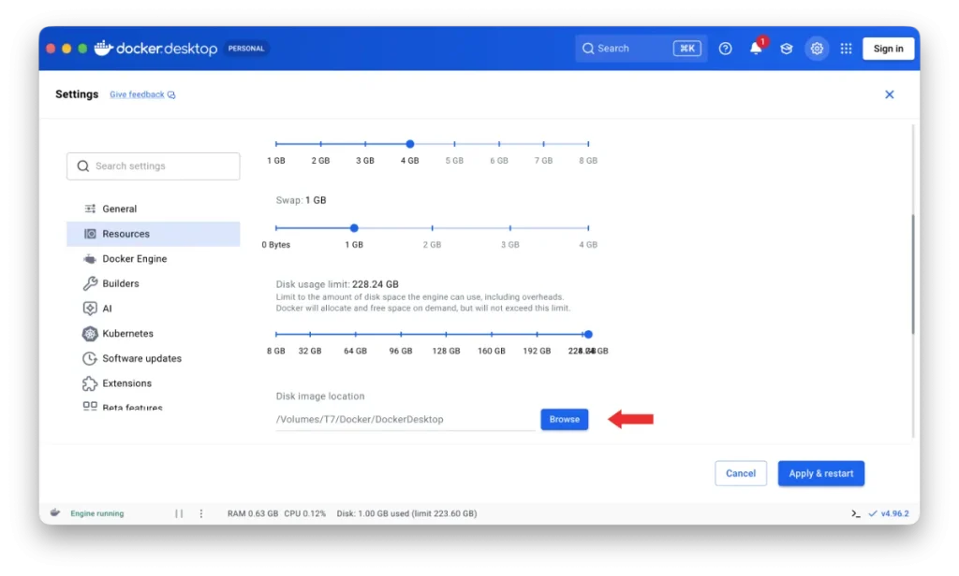Click the Disk 1.00 GB used status
This screenshot has height=576, width=959.
406,513
